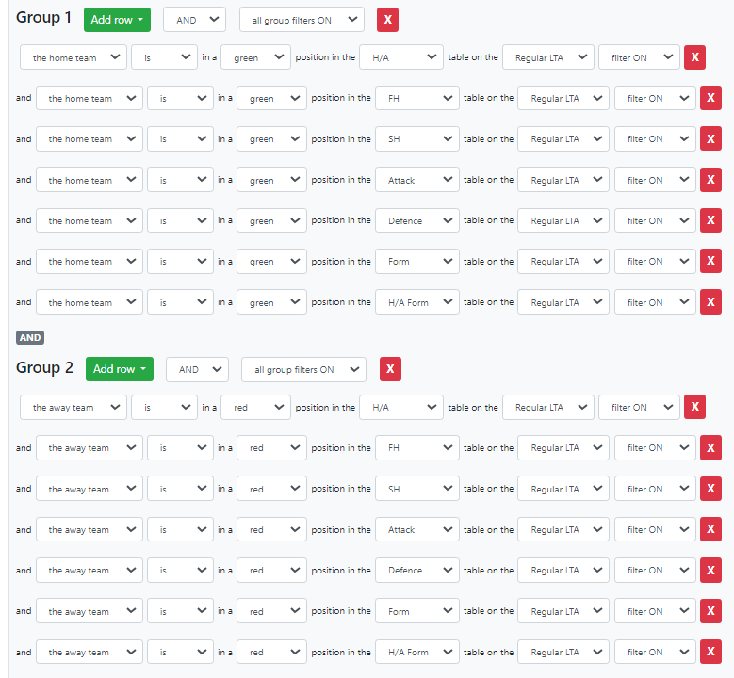Toggle filter ON dropdown in Group 1 Form row
Screen dimensions: 734x678
tap(655, 261)
